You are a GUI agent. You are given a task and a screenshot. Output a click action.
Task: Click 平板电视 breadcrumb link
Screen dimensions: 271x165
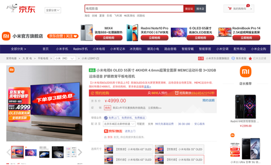point(43,58)
